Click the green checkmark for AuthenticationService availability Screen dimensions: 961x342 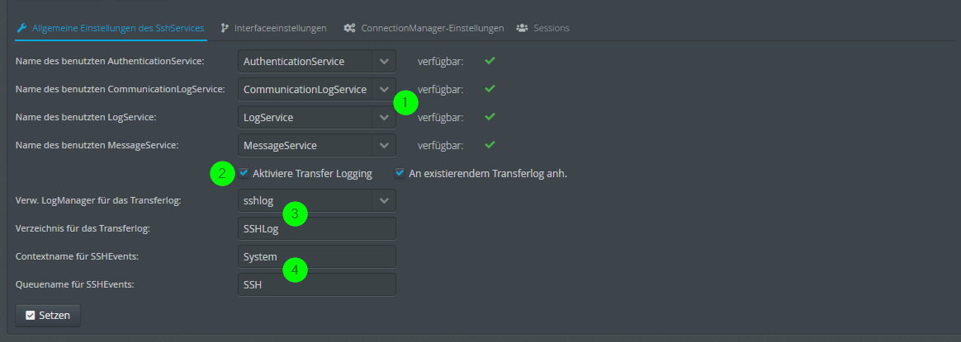tap(490, 60)
